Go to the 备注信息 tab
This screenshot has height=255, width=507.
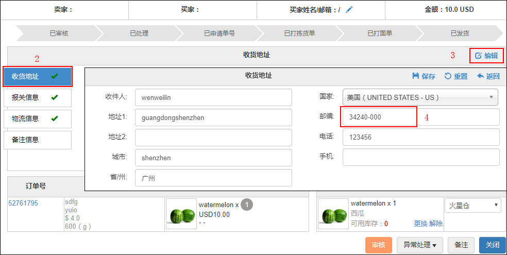(37, 140)
